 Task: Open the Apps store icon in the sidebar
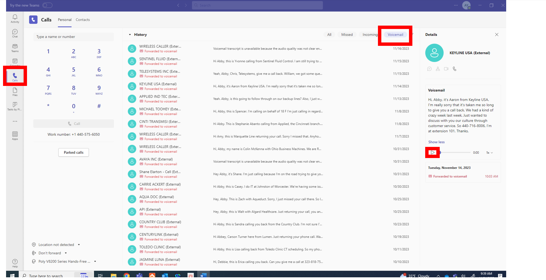click(x=15, y=135)
